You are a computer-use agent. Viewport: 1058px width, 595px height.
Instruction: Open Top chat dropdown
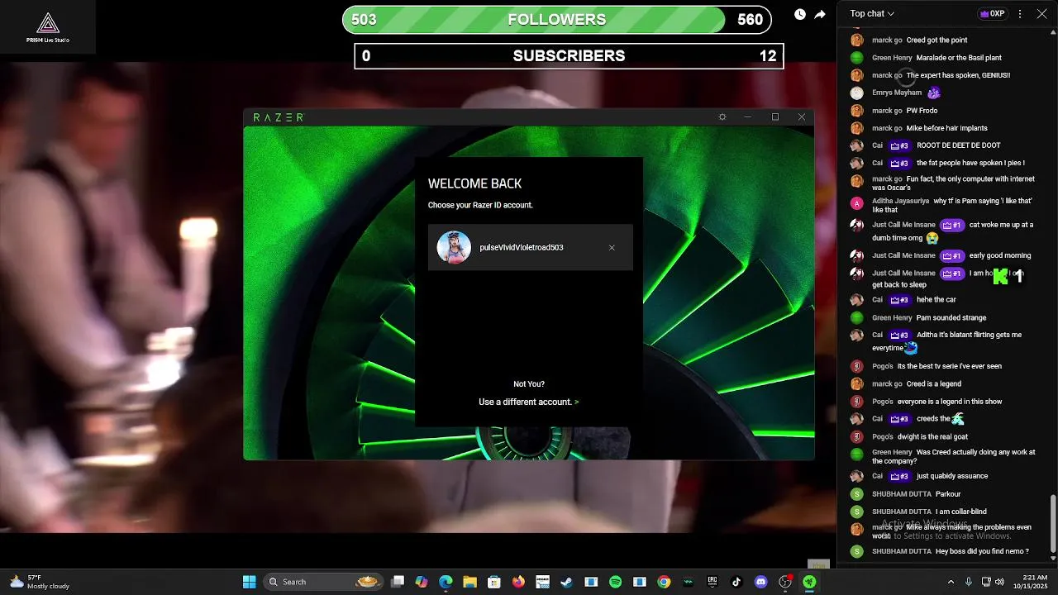(x=872, y=14)
